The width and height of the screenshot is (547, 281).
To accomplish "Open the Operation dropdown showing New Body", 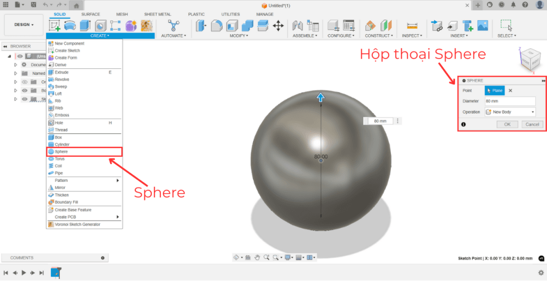I will (510, 112).
